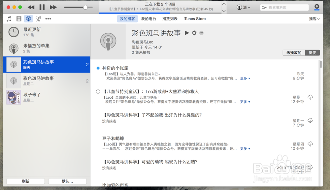Image resolution: width=330 pixels, height=190 pixels.
Task: Select the 段子来了 podcast thumbnail
Action: [14, 98]
